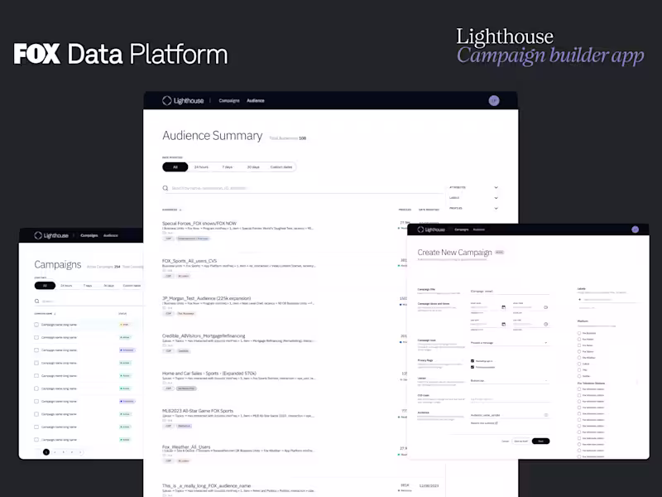This screenshot has height=497, width=662.
Task: Click the Lighthouse logo in Campaigns window
Action: (x=51, y=235)
